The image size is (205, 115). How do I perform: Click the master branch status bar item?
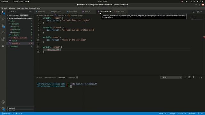click(x=6, y=114)
